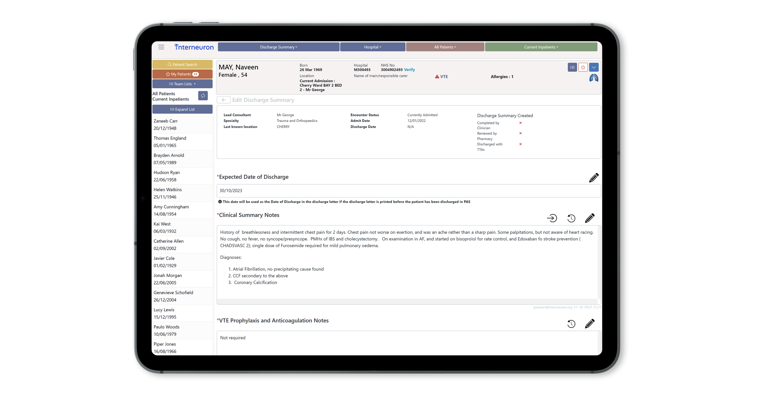Open the hamburger menu icon
This screenshot has height=398, width=760.
pos(161,47)
